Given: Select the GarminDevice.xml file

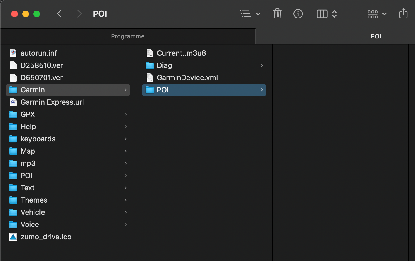Looking at the screenshot, I should (187, 78).
